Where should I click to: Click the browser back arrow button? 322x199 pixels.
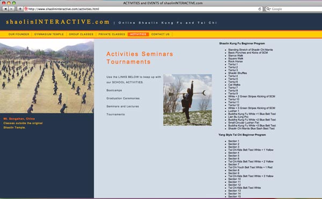click(x=5, y=9)
